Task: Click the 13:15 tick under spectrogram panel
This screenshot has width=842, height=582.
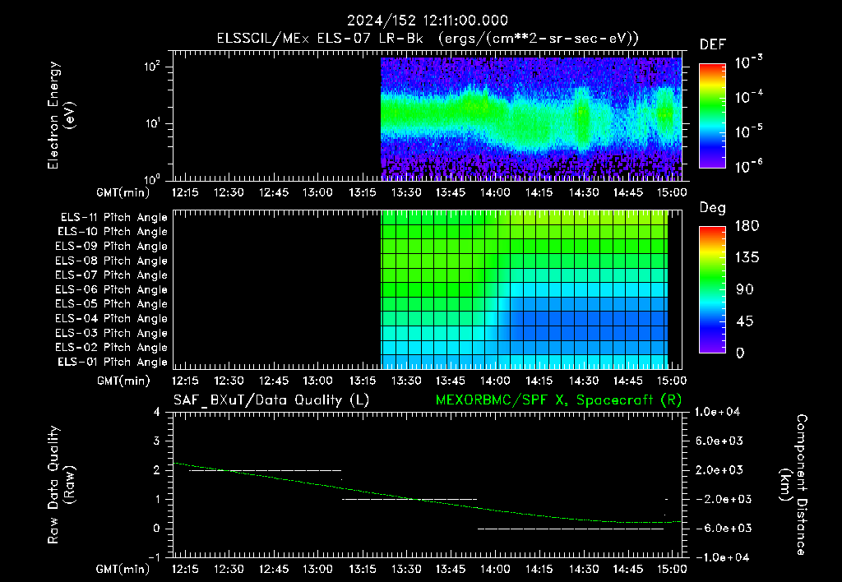Action: tap(362, 192)
